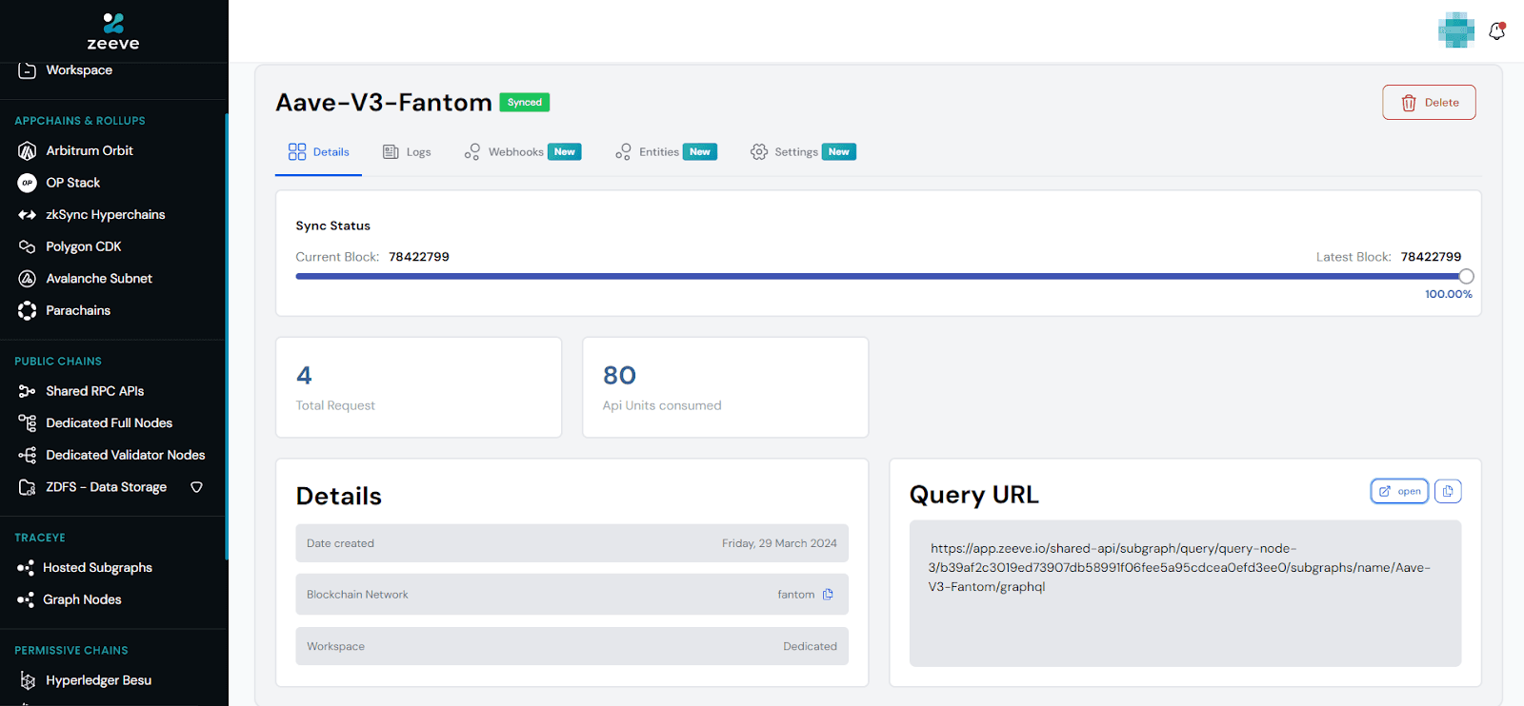This screenshot has height=706, width=1524.
Task: Click the Settings gear tab icon
Action: point(759,152)
